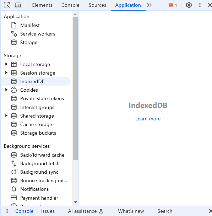The width and height of the screenshot is (212, 216).
Task: Click the Service workers gears icon
Action: point(14,34)
